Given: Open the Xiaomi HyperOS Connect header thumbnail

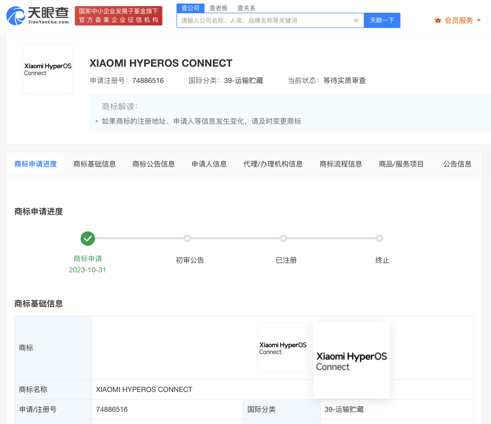Looking at the screenshot, I should point(48,69).
